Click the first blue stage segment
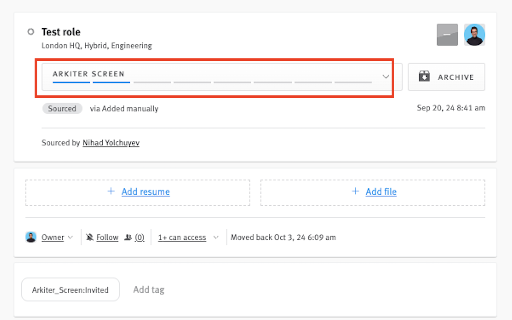This screenshot has height=320, width=512. (x=71, y=82)
